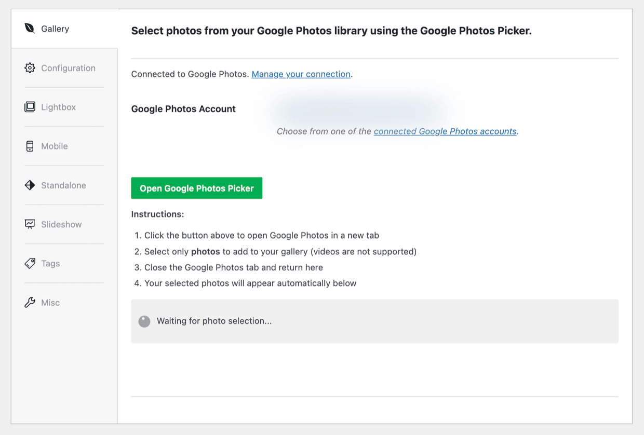Click the Mobile phone icon
Image resolution: width=644 pixels, height=435 pixels.
click(30, 146)
